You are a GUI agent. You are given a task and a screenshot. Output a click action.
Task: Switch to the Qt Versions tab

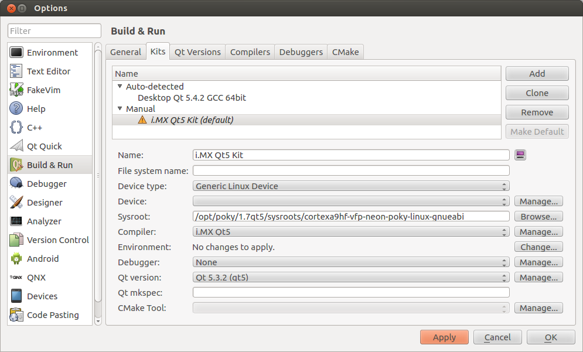[x=197, y=52]
